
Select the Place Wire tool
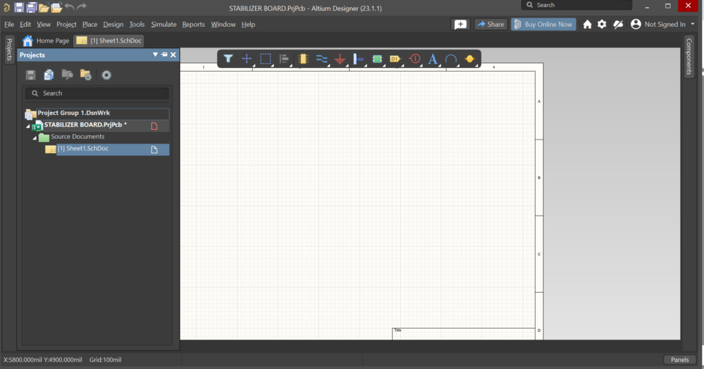[321, 59]
